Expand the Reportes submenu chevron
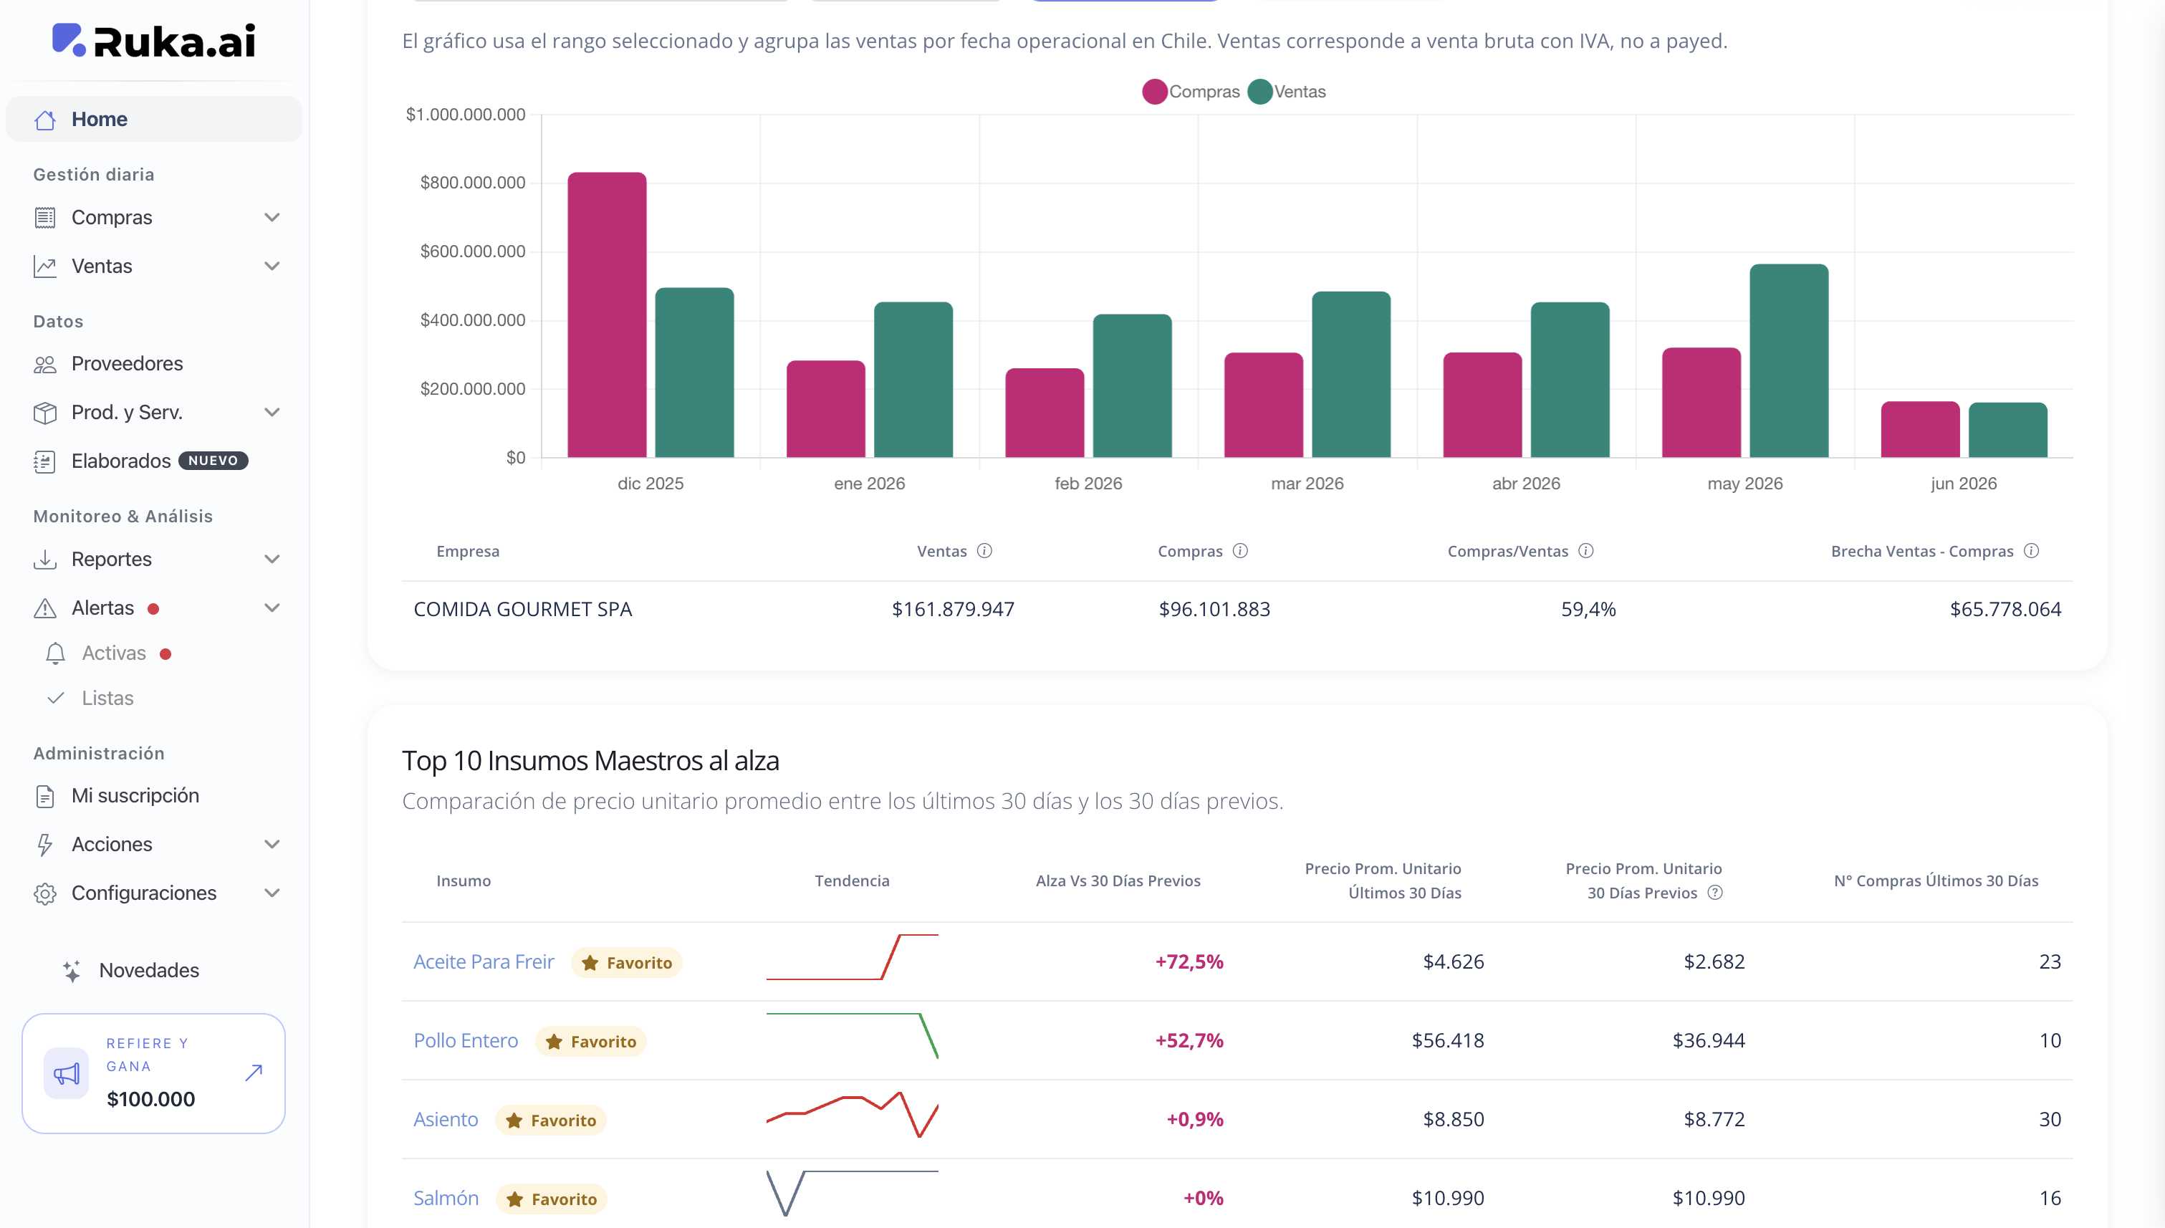The height and width of the screenshot is (1228, 2165). coord(272,559)
